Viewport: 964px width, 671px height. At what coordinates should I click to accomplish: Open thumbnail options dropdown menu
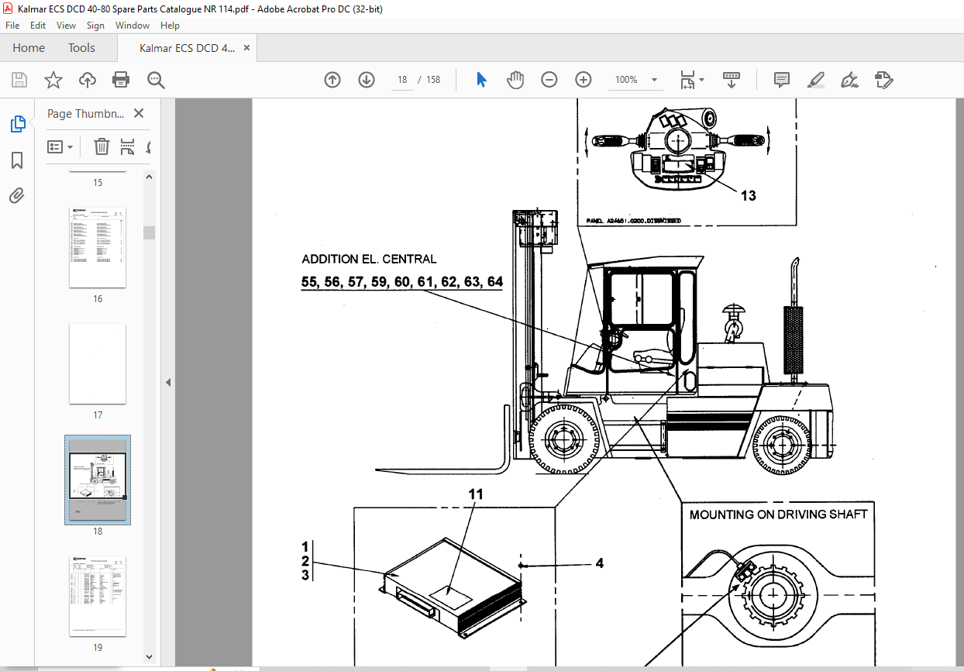click(x=60, y=146)
